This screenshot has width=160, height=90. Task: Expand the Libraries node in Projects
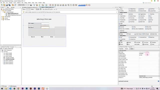[1, 18]
